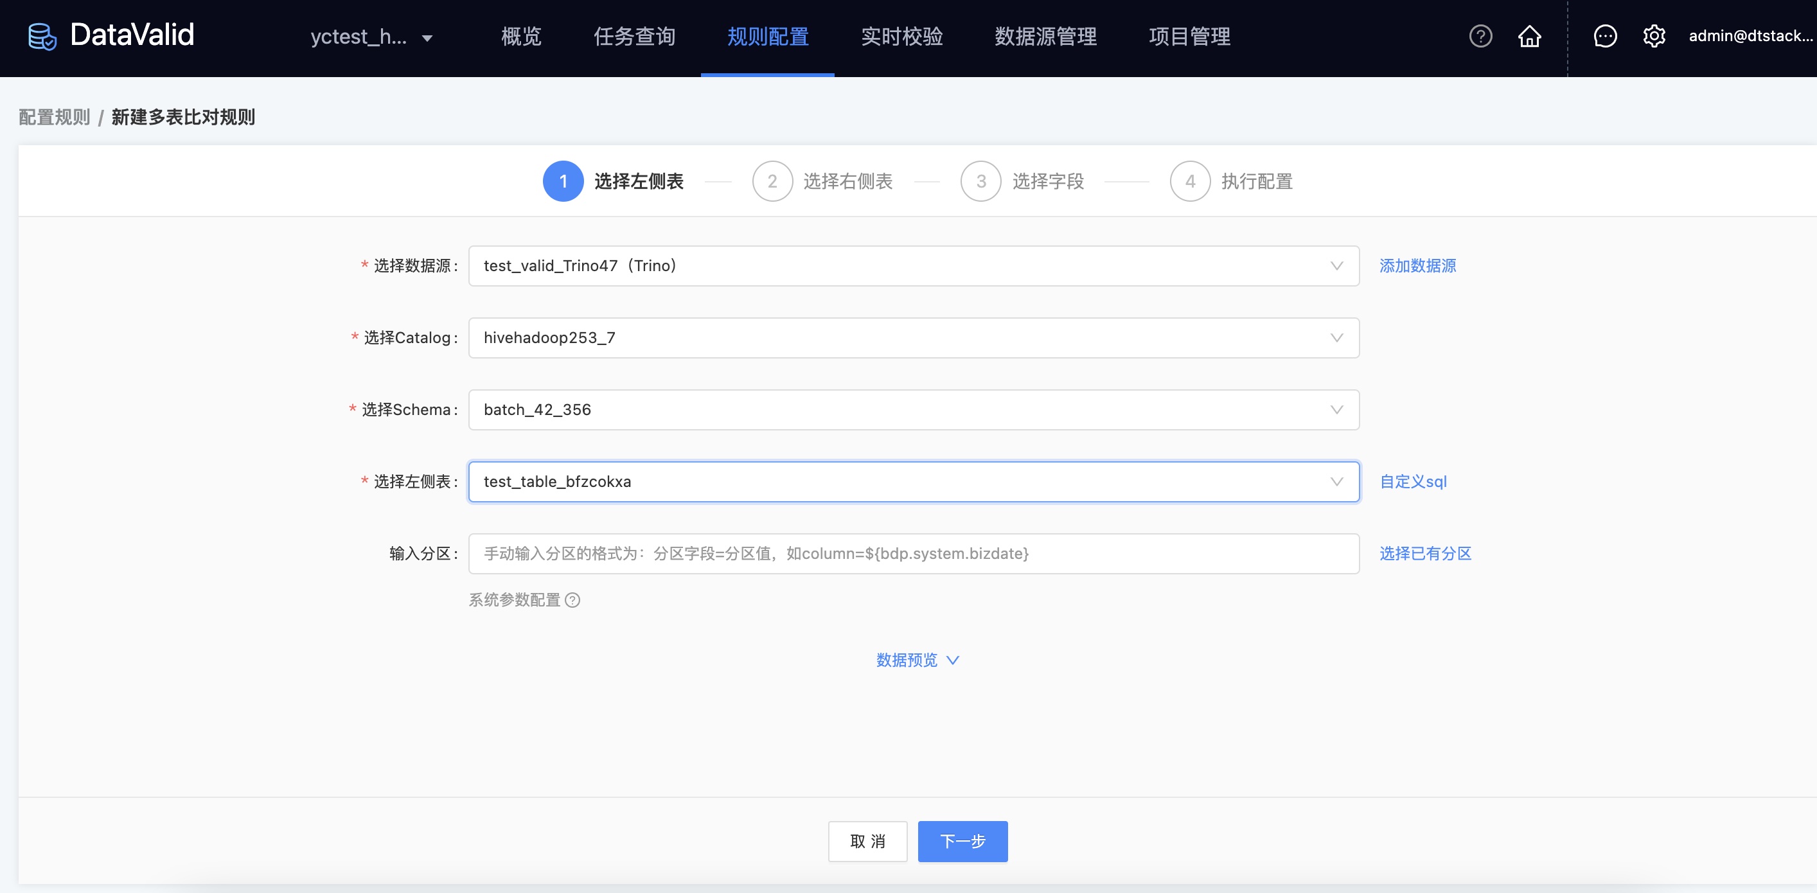The image size is (1817, 893).
Task: Open the 项目管理 menu tab
Action: click(1189, 37)
